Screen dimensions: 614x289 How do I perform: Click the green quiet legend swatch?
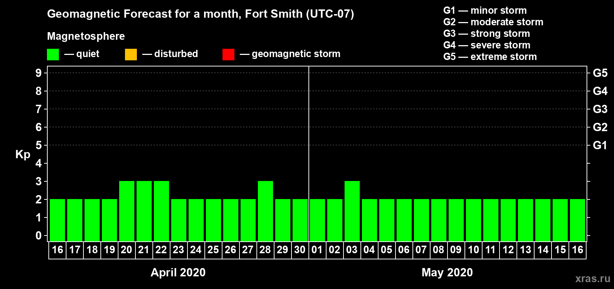pyautogui.click(x=53, y=55)
